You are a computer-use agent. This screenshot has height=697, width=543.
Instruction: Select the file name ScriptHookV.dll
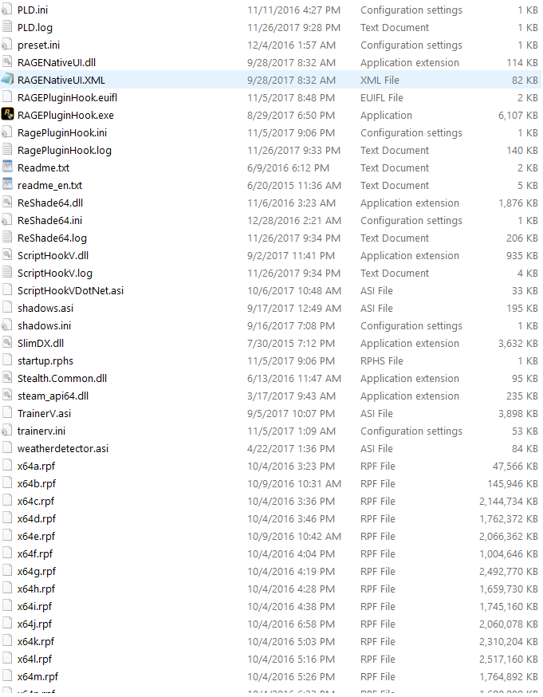tap(53, 256)
